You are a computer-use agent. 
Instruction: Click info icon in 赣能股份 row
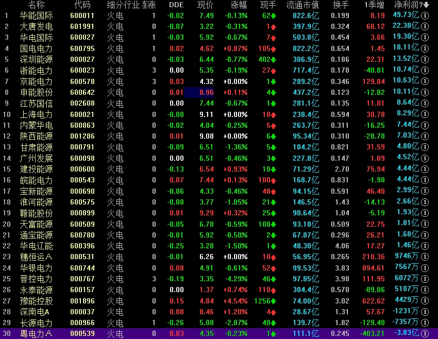click(x=425, y=213)
